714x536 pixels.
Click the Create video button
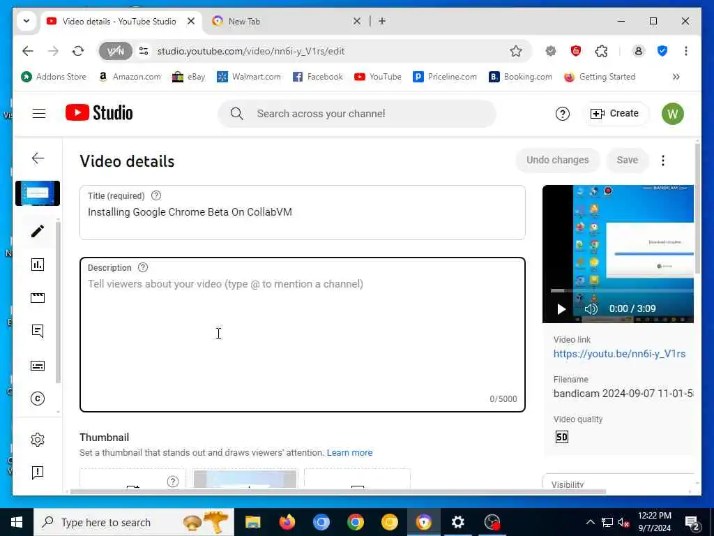[x=614, y=114]
